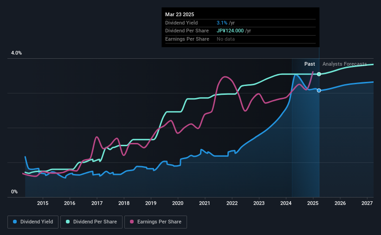The height and width of the screenshot is (235, 381).
Task: Click the blue dividend yield marker at Mar 2025
Action: tap(319, 90)
